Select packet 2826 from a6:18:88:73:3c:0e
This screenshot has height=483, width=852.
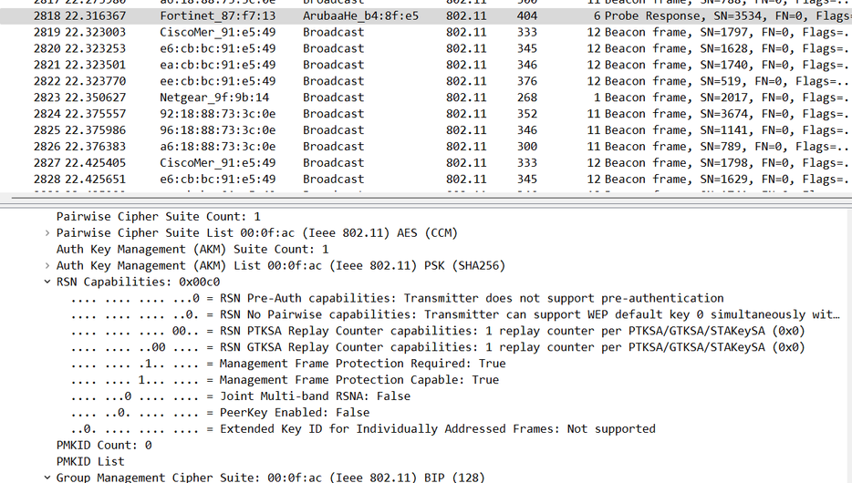coord(365,147)
